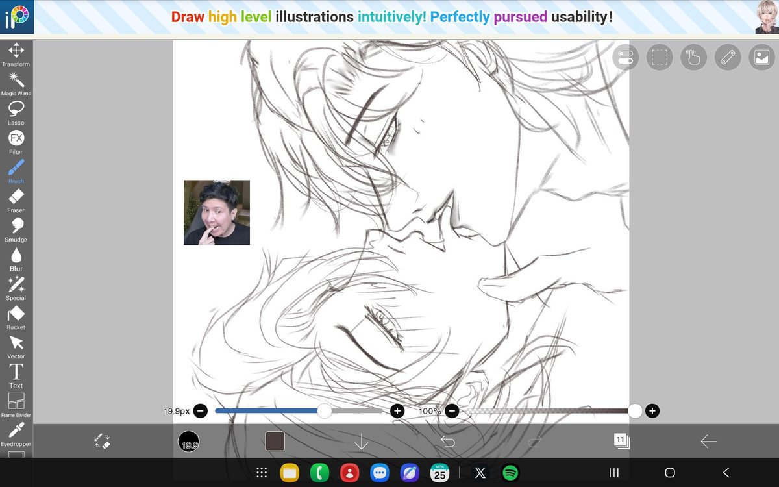The image size is (779, 487).
Task: Tap the back arrow in bottom toolbar
Action: tap(708, 442)
